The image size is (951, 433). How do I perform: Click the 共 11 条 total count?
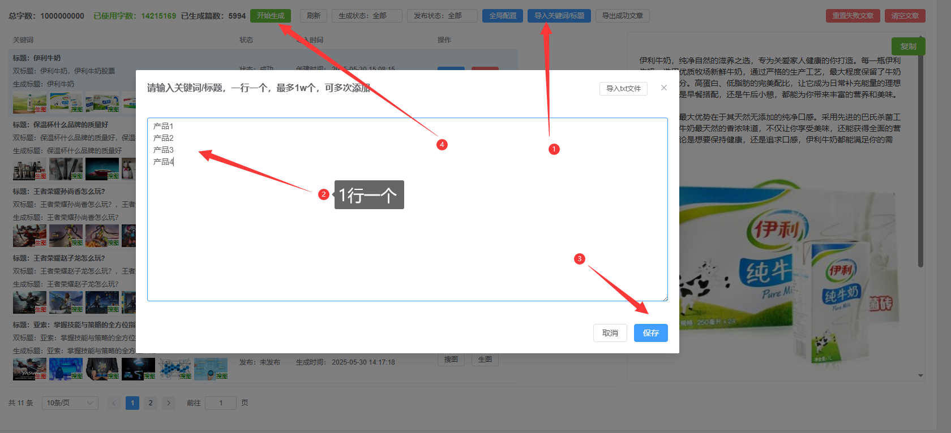(21, 403)
